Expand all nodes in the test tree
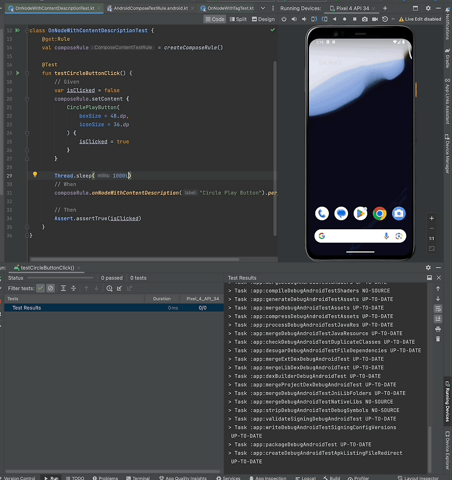452x480 pixels. (64, 288)
